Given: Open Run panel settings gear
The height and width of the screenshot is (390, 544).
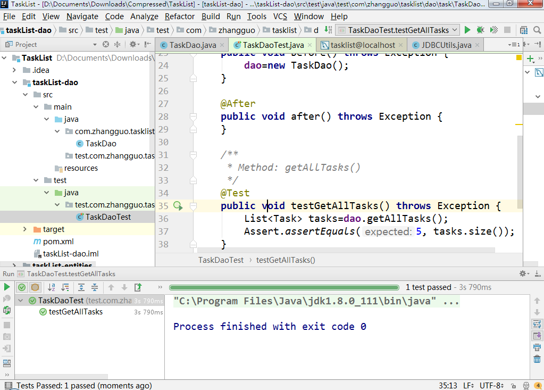Looking at the screenshot, I should tap(524, 274).
